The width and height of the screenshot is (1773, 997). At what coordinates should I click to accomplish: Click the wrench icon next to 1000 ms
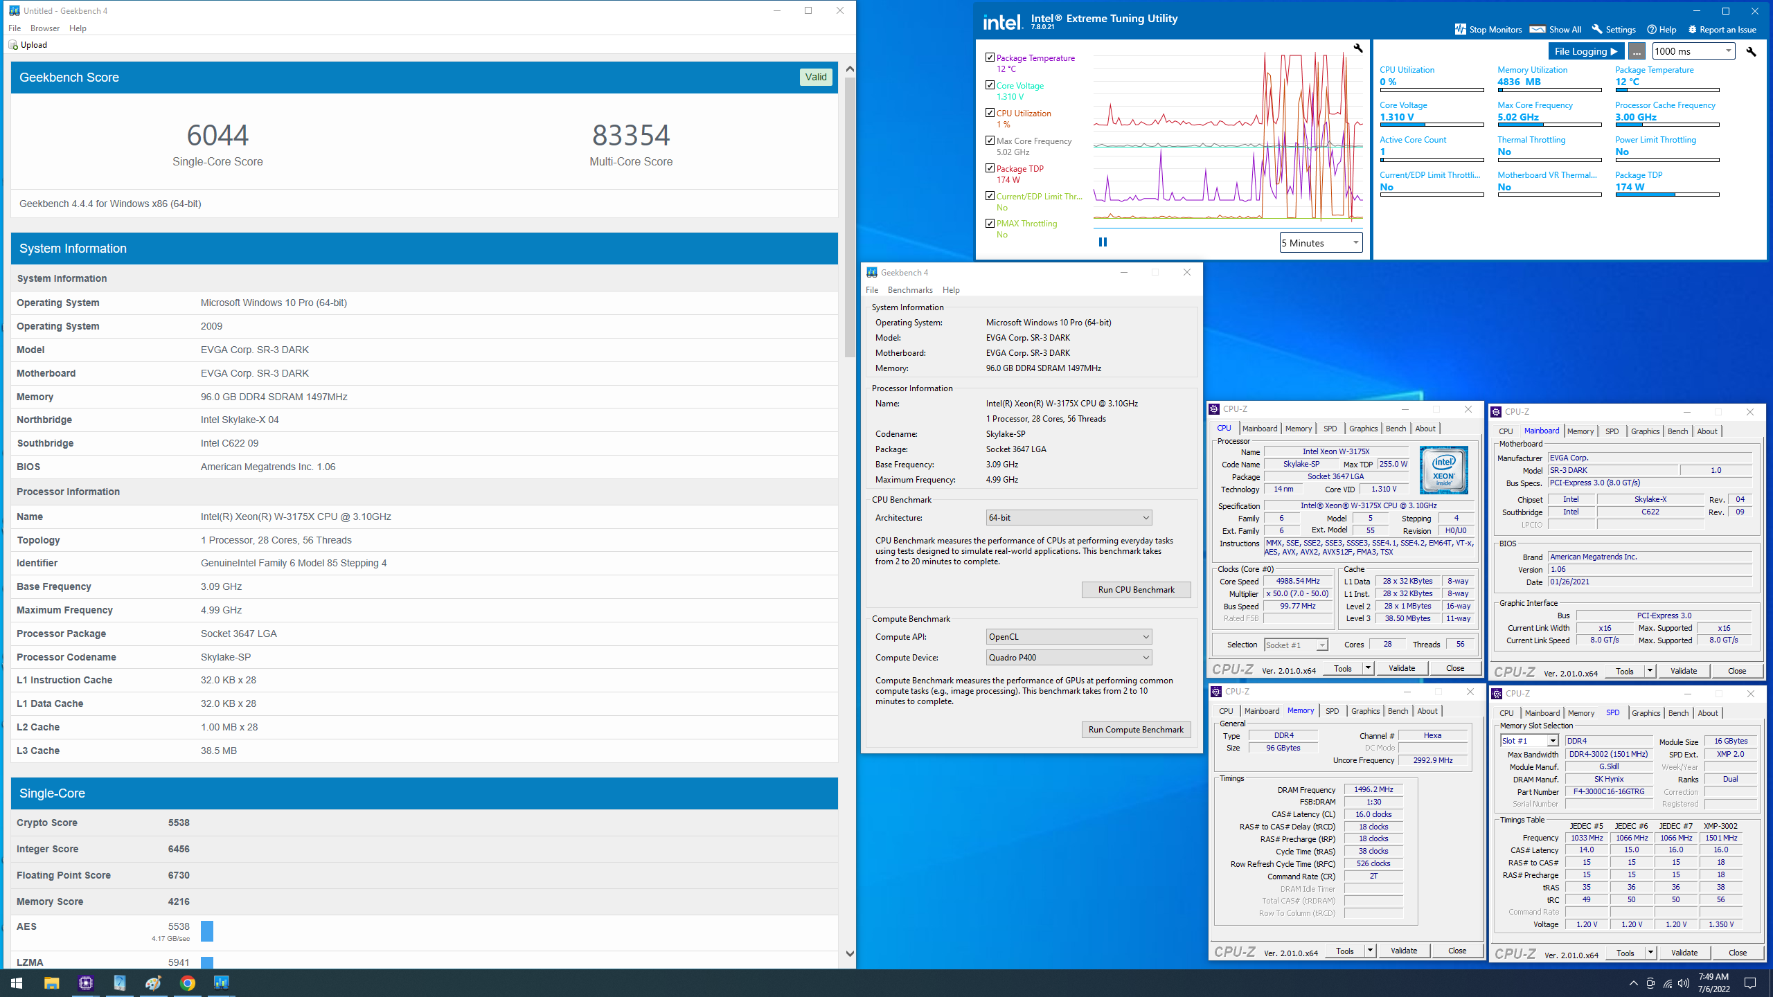[1751, 51]
